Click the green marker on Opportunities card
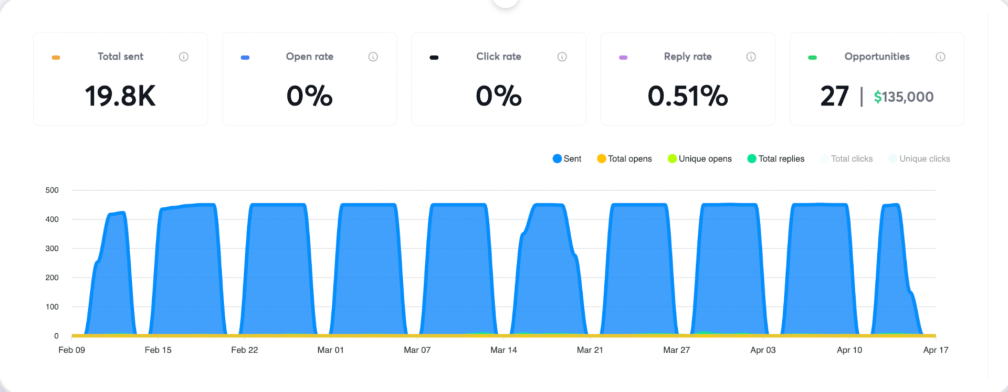The height and width of the screenshot is (392, 1008). (813, 57)
